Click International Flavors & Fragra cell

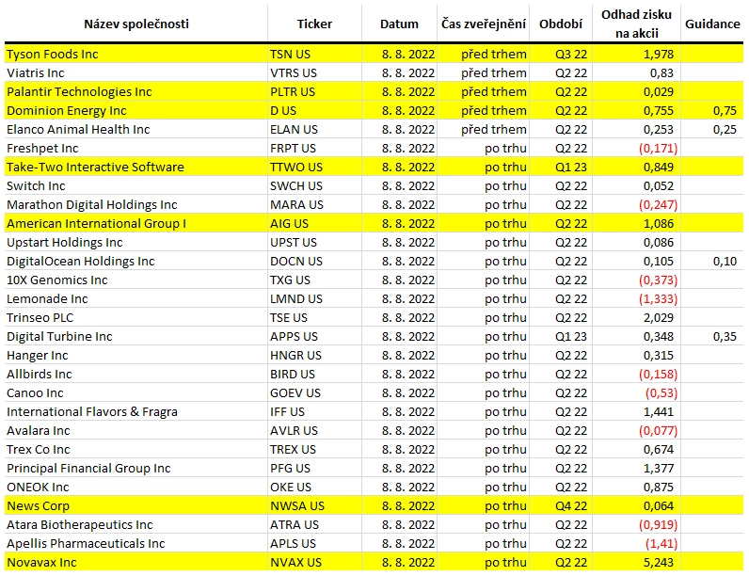(x=136, y=411)
